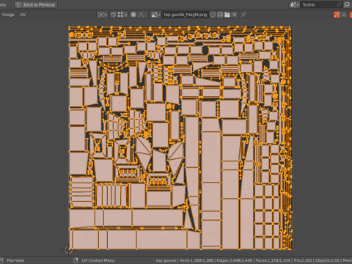Open the scene browse dropdown icon
352x264 pixels.
294,4
